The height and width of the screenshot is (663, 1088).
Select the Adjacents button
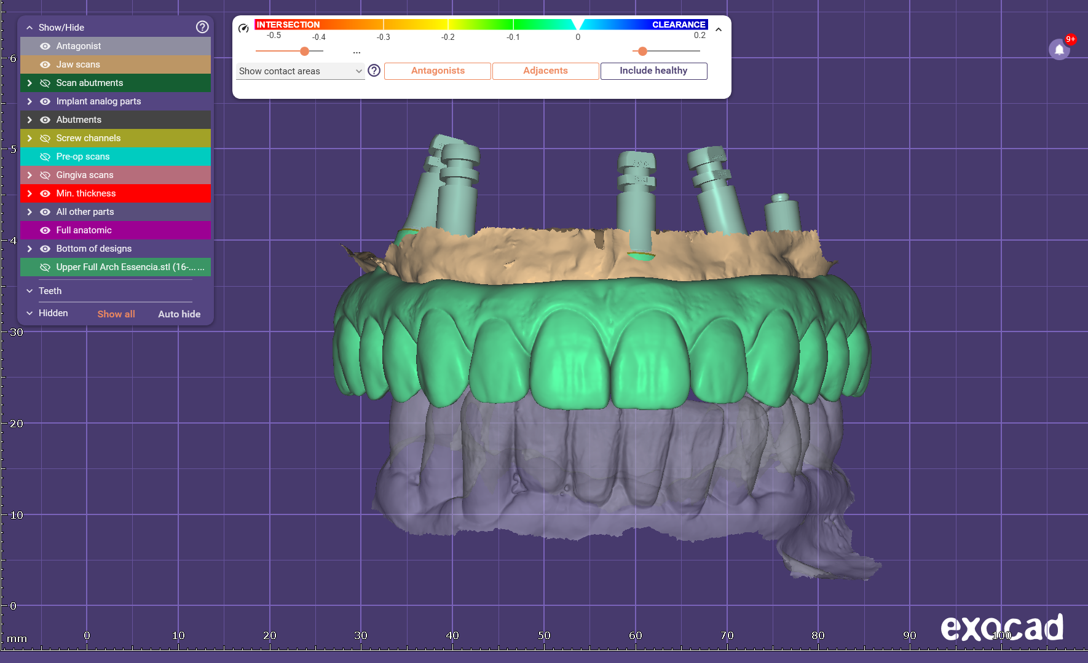point(545,71)
